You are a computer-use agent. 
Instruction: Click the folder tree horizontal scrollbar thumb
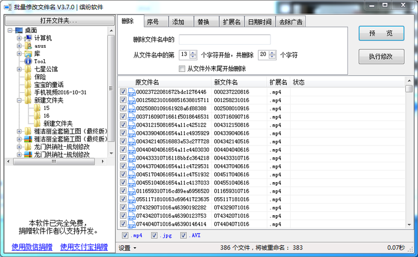tap(54, 161)
